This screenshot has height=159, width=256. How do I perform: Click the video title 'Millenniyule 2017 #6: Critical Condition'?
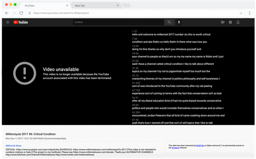(x=31, y=134)
